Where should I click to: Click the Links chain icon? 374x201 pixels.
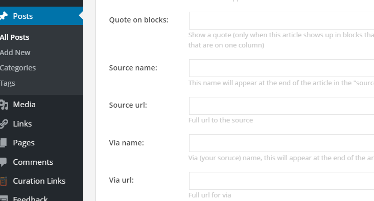coord(4,124)
